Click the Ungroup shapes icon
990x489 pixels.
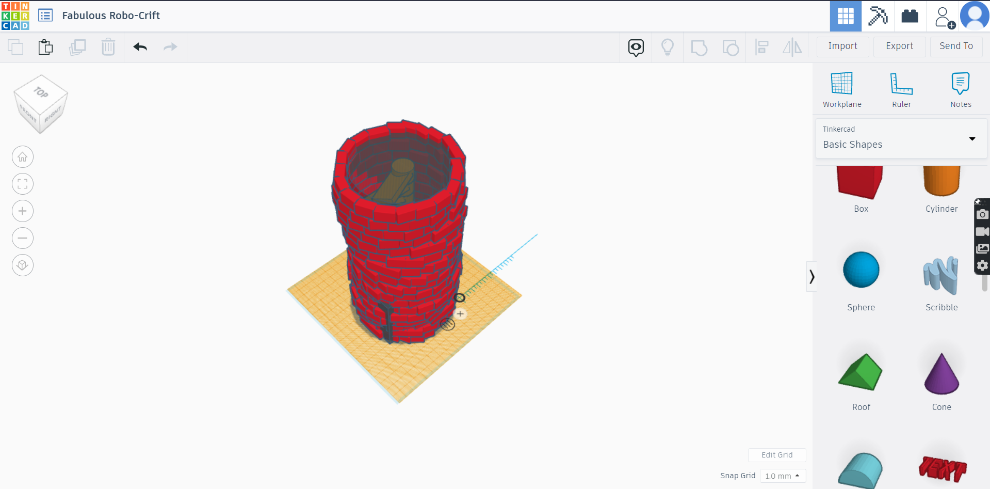coord(731,48)
